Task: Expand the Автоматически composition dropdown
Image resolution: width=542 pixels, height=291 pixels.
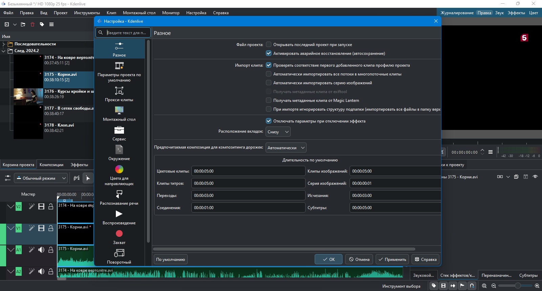Action: pos(286,148)
